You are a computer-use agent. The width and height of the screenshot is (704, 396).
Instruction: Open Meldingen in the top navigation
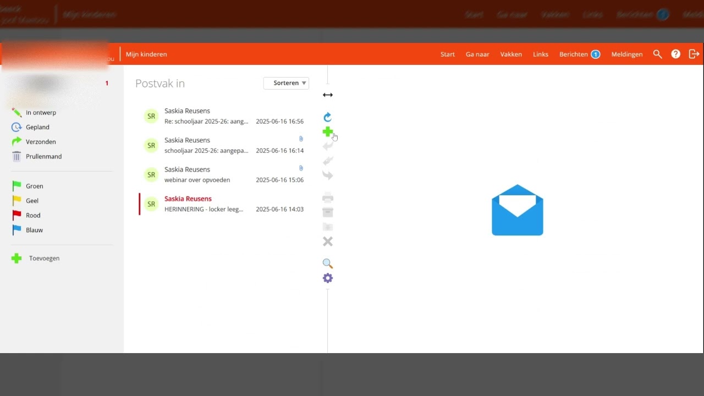click(627, 54)
